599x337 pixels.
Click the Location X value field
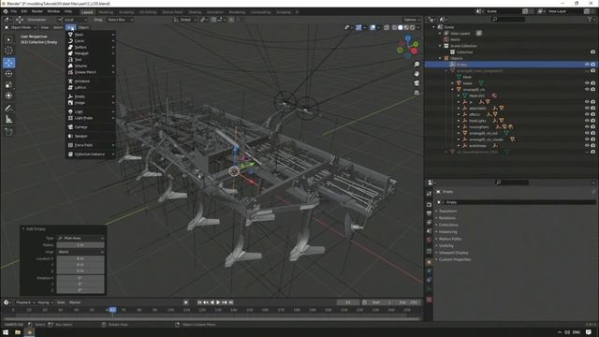coord(80,258)
